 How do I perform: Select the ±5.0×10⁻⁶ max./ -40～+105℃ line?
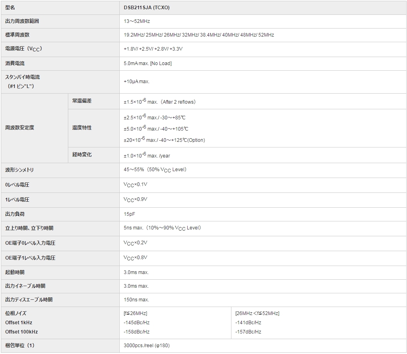tap(156, 129)
